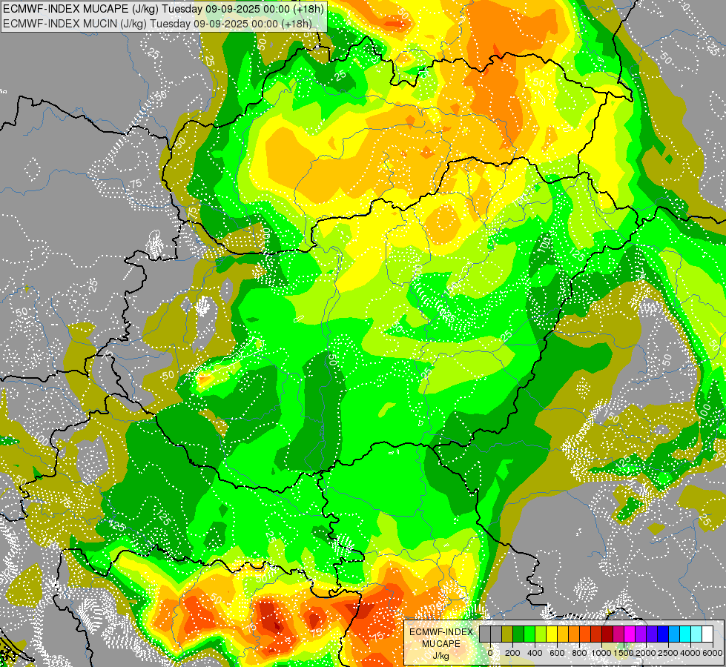Click the legend tick label 400
The image size is (726, 667).
(535, 653)
